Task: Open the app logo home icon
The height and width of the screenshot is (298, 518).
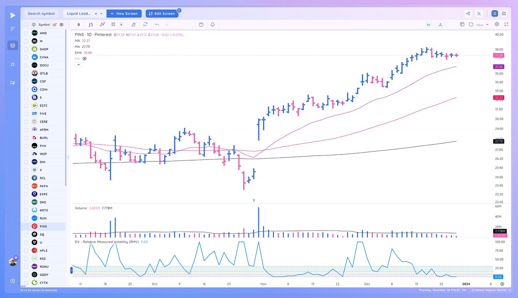Action: click(12, 15)
